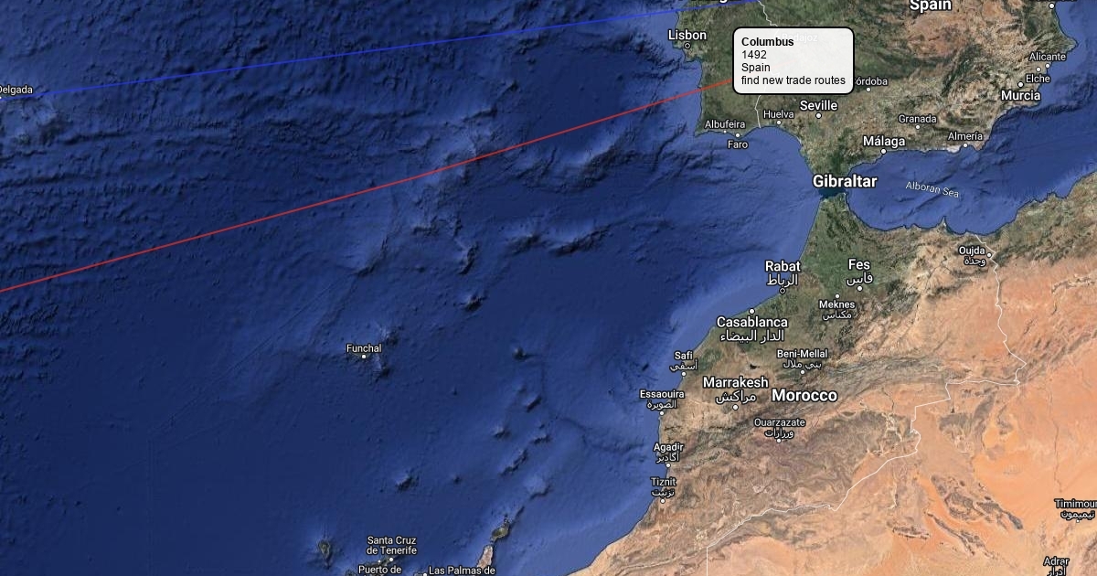Viewport: 1097px width, 576px height.
Task: Select the Fes city label
Action: [x=859, y=265]
